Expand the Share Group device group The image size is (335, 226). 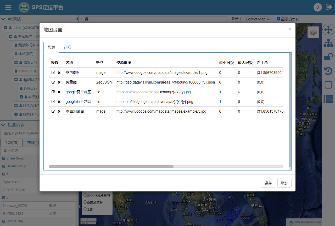(x=4, y=158)
